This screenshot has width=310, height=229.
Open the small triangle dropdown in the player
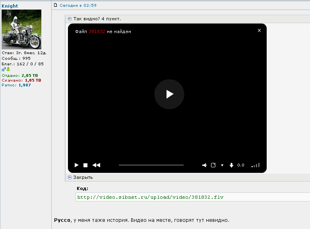222,165
